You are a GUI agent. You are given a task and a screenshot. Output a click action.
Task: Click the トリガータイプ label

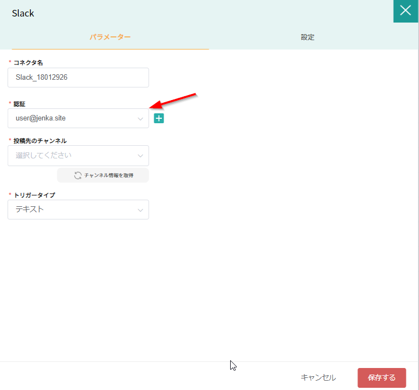(34, 195)
